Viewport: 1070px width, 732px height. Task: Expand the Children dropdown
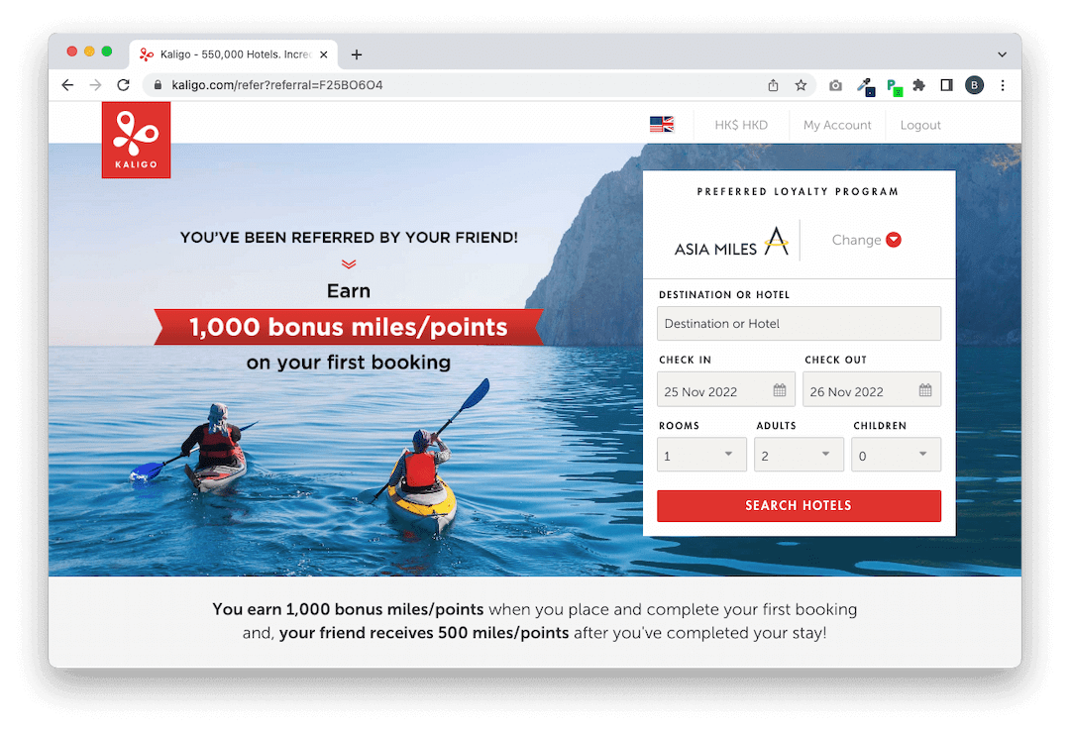pyautogui.click(x=896, y=455)
